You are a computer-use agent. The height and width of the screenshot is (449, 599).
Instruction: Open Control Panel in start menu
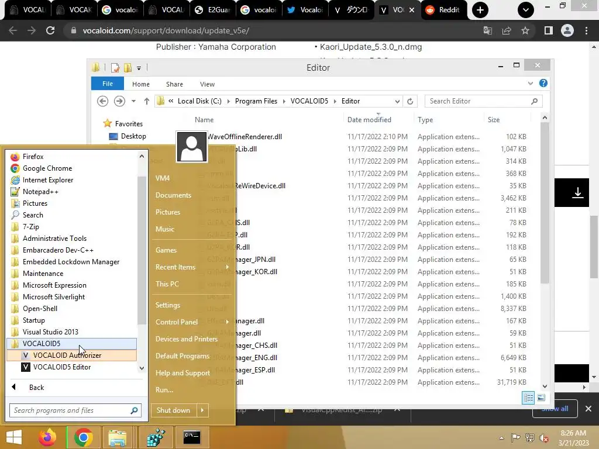pyautogui.click(x=177, y=322)
